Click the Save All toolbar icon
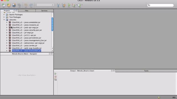177x99 pixels. coord(19,5)
